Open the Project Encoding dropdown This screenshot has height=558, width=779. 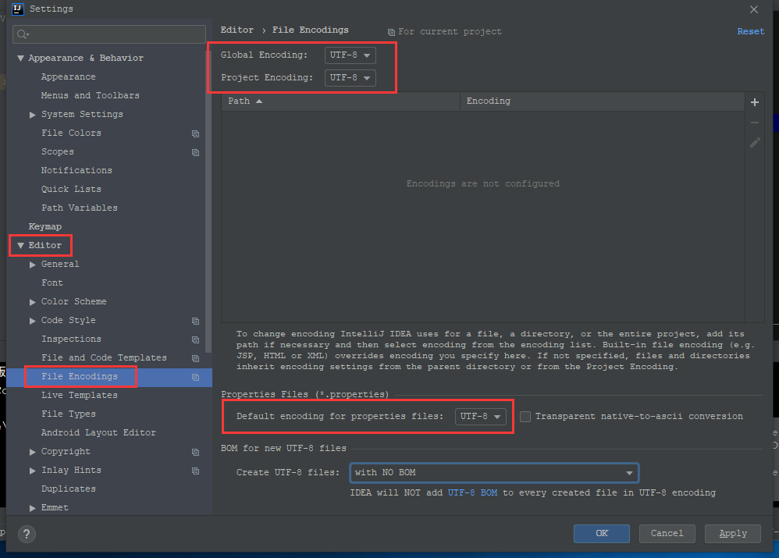[350, 78]
